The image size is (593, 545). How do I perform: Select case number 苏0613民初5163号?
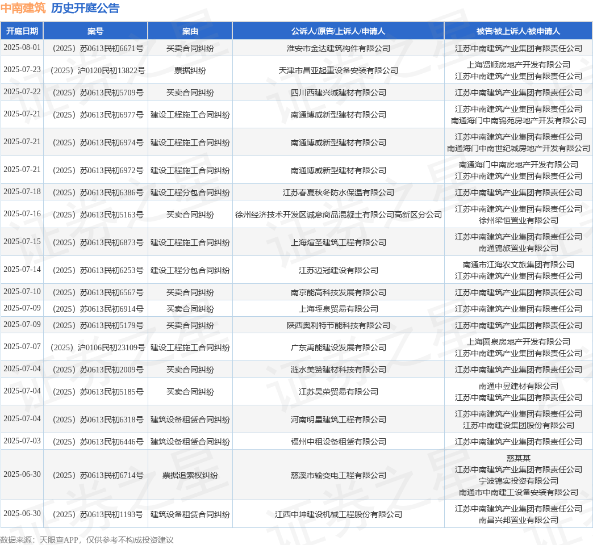[98, 215]
